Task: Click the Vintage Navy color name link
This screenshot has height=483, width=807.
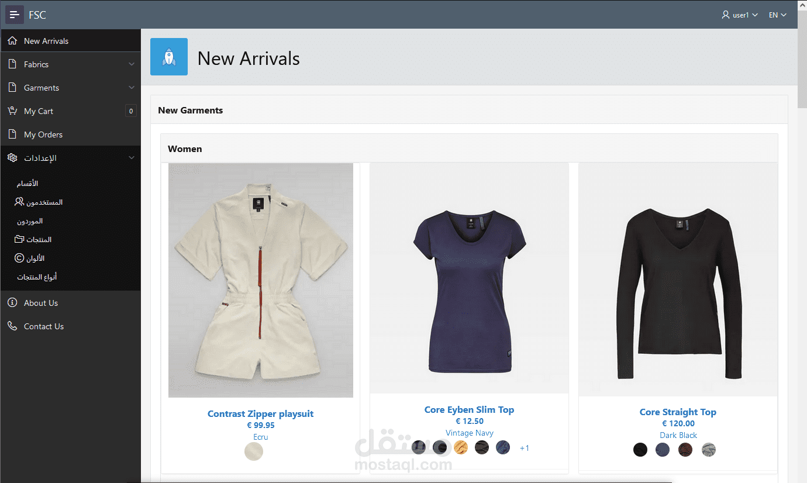Action: [470, 433]
